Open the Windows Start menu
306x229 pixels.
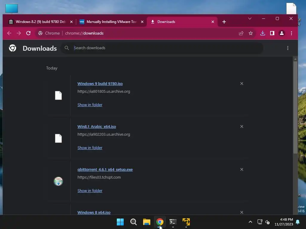(x=120, y=222)
